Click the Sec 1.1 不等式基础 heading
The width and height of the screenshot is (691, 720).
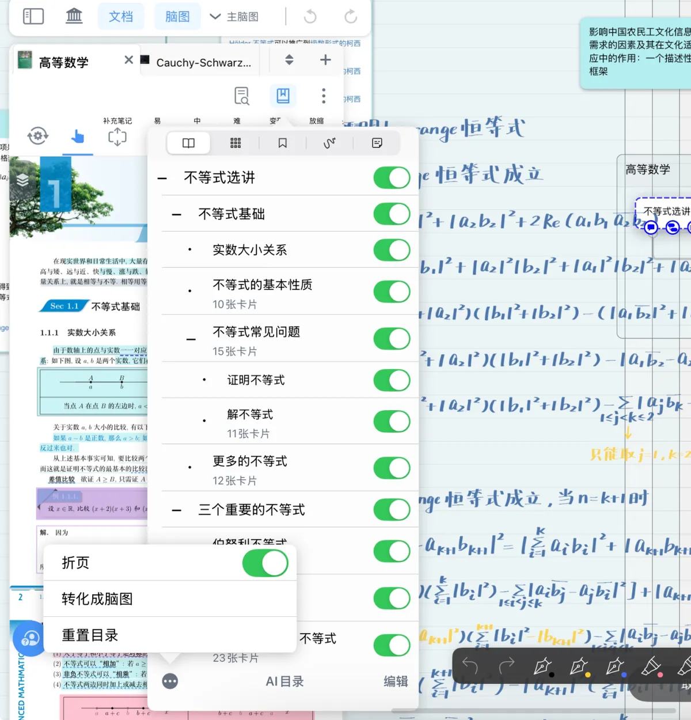(x=91, y=306)
